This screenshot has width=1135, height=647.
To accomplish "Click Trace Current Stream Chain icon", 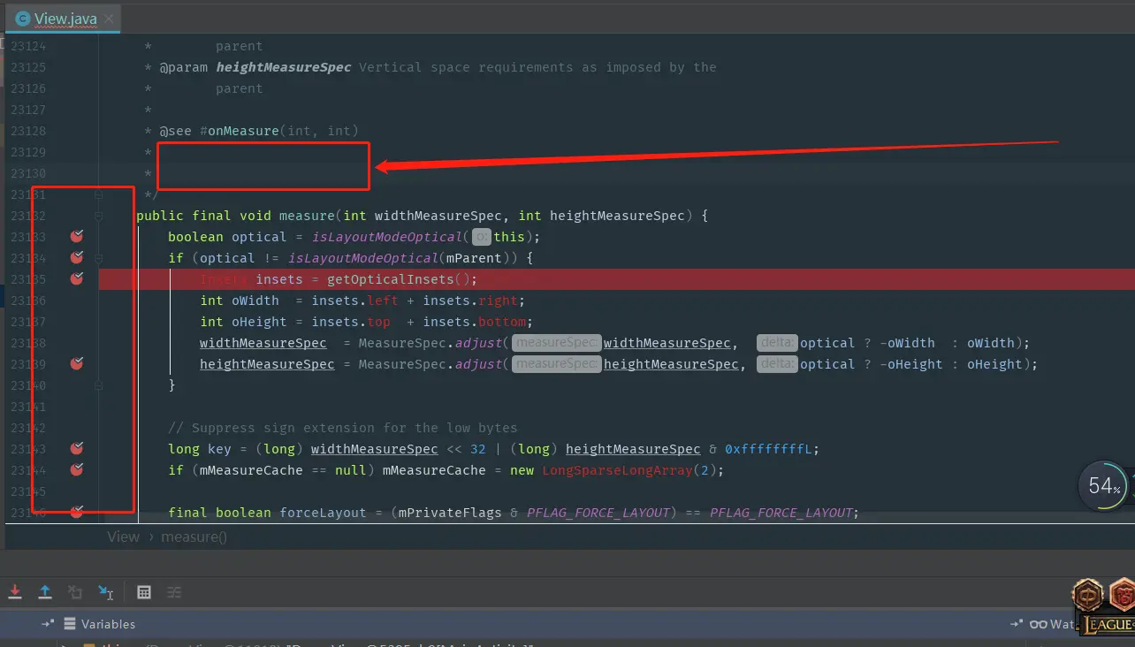I will point(174,592).
